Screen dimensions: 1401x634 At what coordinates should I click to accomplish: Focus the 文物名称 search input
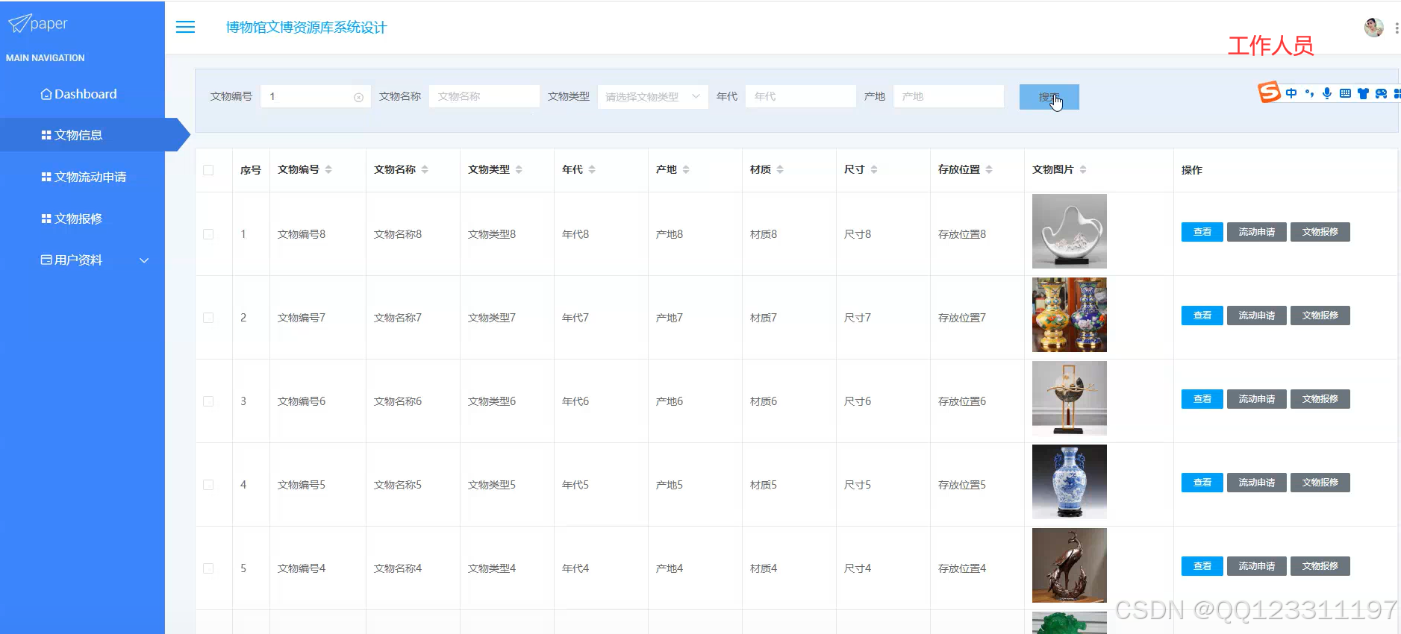(x=484, y=97)
